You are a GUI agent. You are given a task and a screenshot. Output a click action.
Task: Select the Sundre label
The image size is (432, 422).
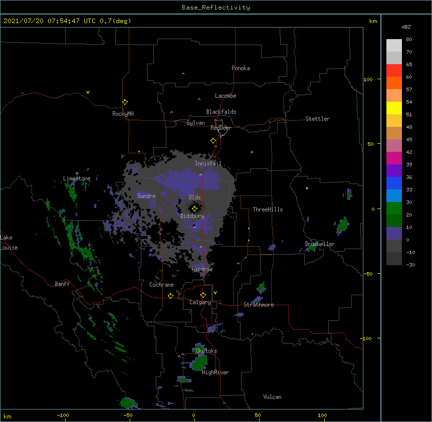(x=146, y=196)
